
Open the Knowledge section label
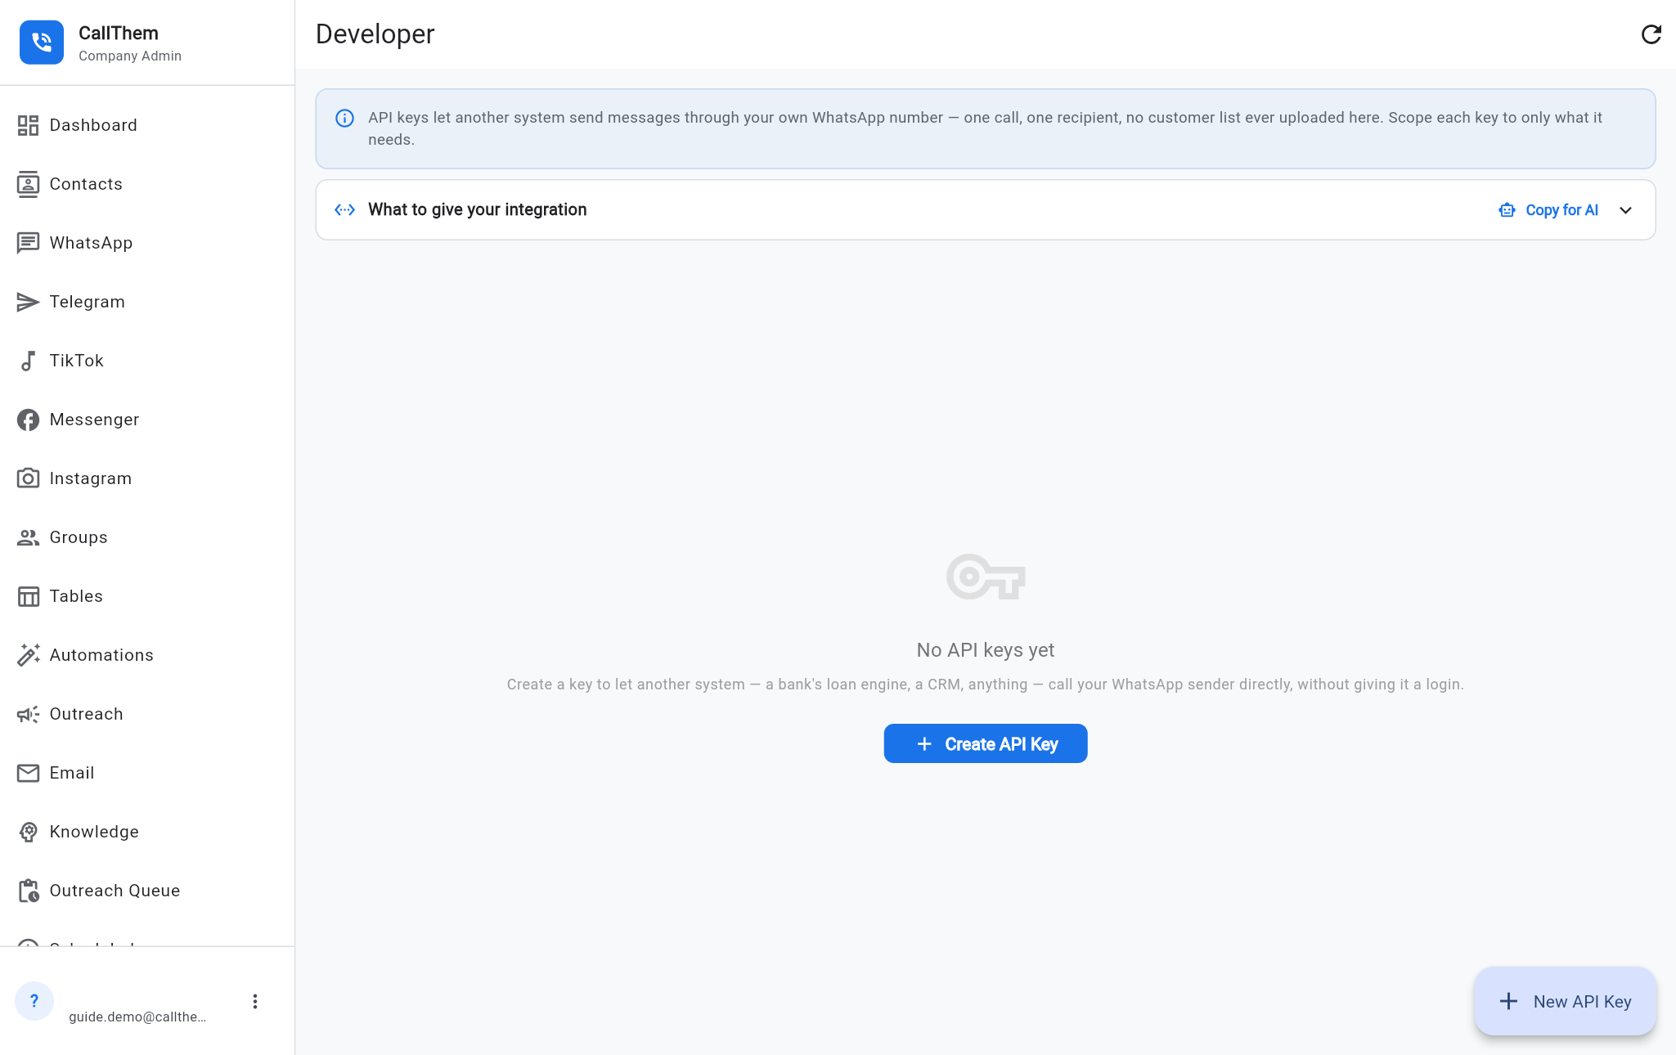pos(94,832)
